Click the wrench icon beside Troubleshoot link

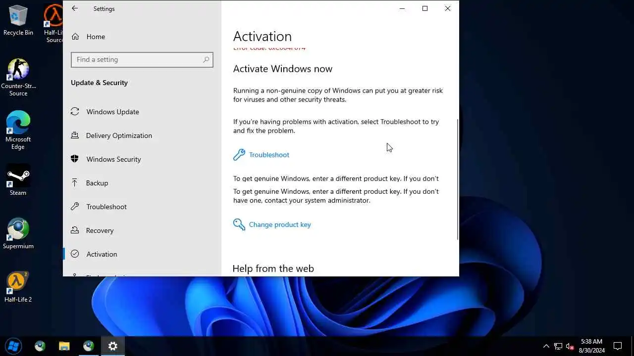(239, 155)
